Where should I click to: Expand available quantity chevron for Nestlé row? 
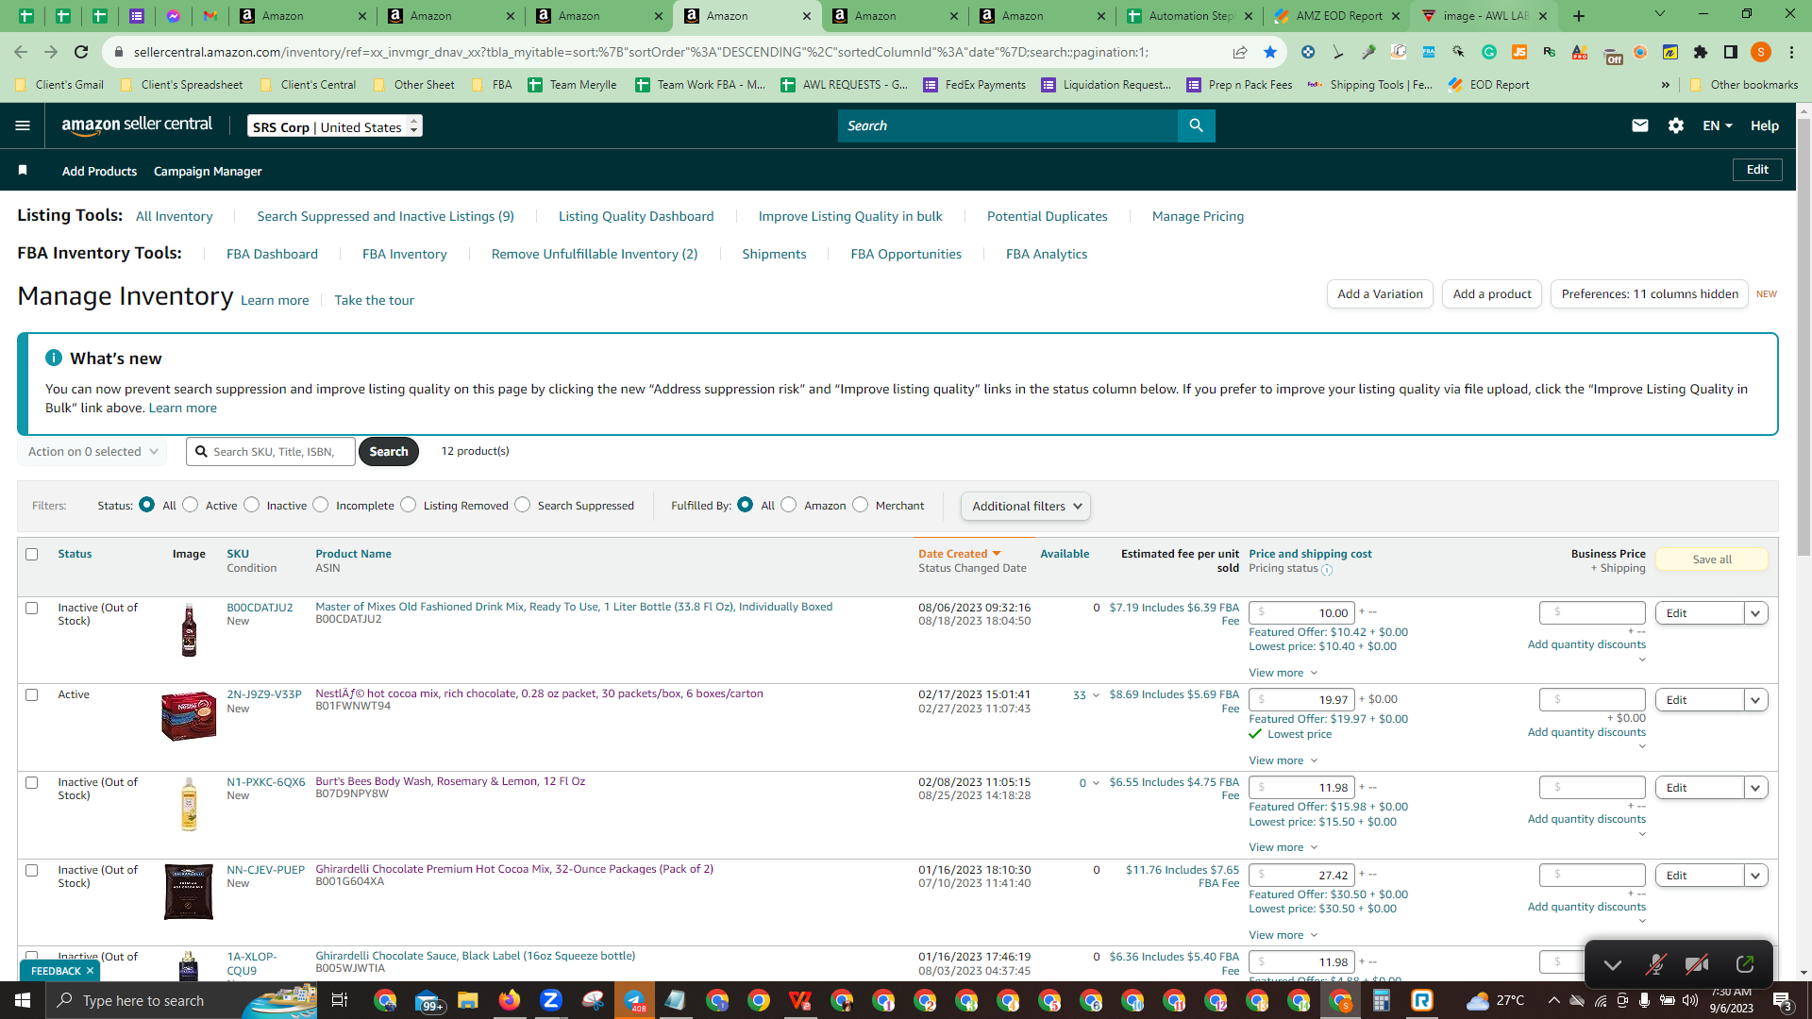pos(1096,695)
